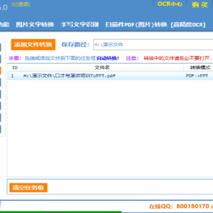
Task: Click the 购买 purchase button
Action: [199, 5]
